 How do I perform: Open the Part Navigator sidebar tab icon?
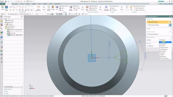[2, 29]
